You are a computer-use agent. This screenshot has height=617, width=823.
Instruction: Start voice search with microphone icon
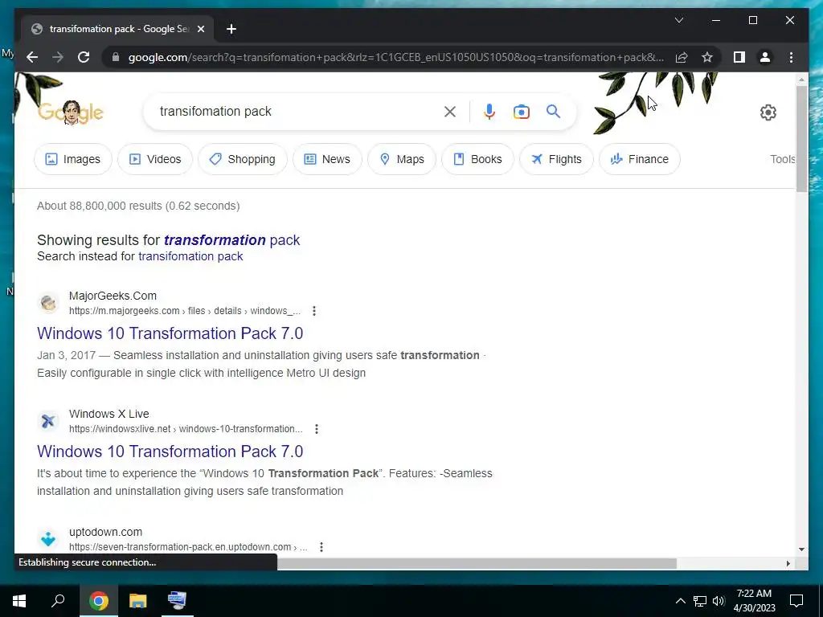tap(489, 111)
